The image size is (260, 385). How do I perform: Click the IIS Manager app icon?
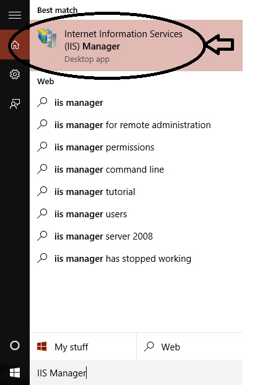(47, 38)
